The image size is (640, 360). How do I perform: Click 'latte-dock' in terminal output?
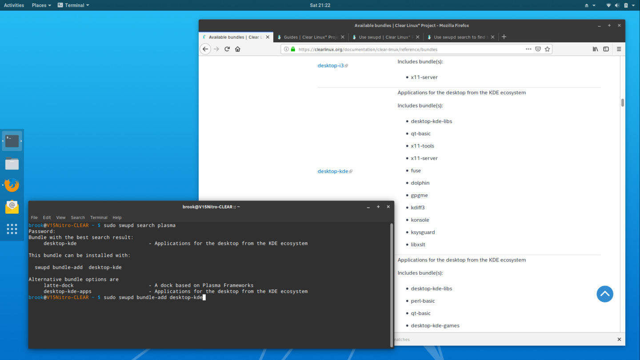click(59, 285)
